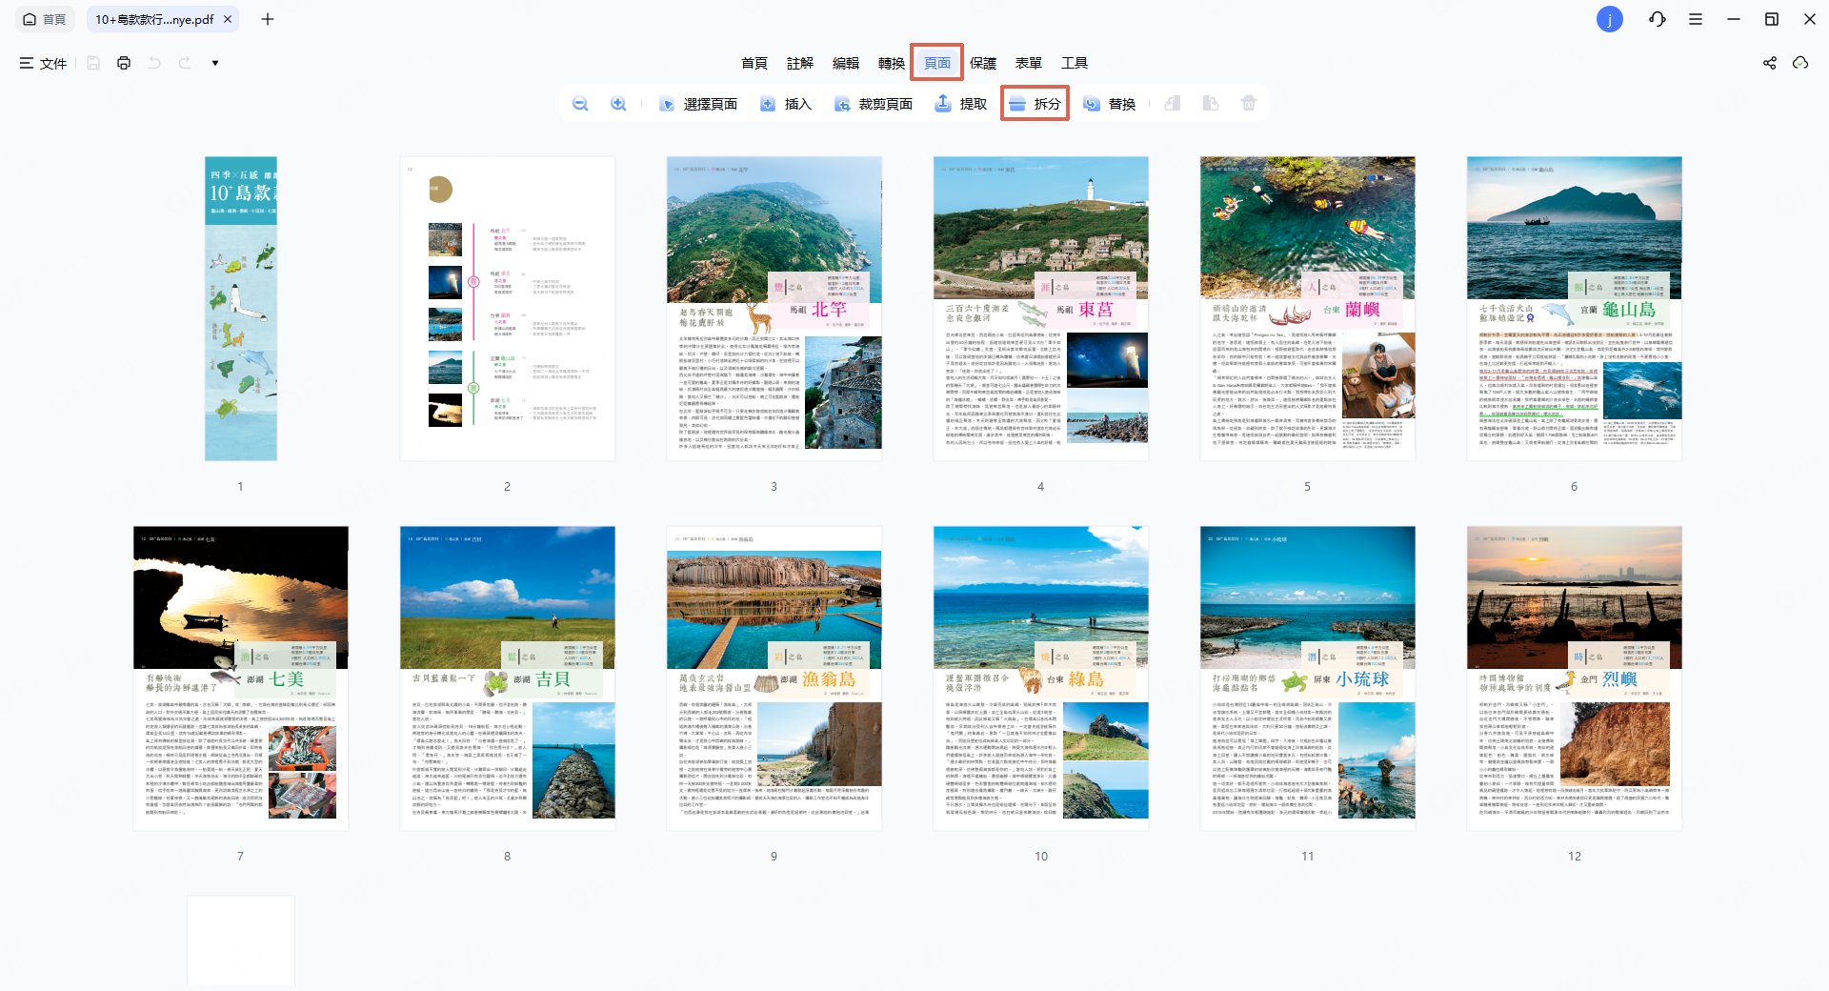The height and width of the screenshot is (991, 1829).
Task: Select page 3 北竿 thumbnail
Action: (774, 309)
